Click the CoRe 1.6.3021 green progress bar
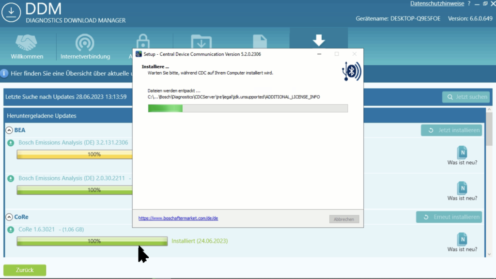 92,241
